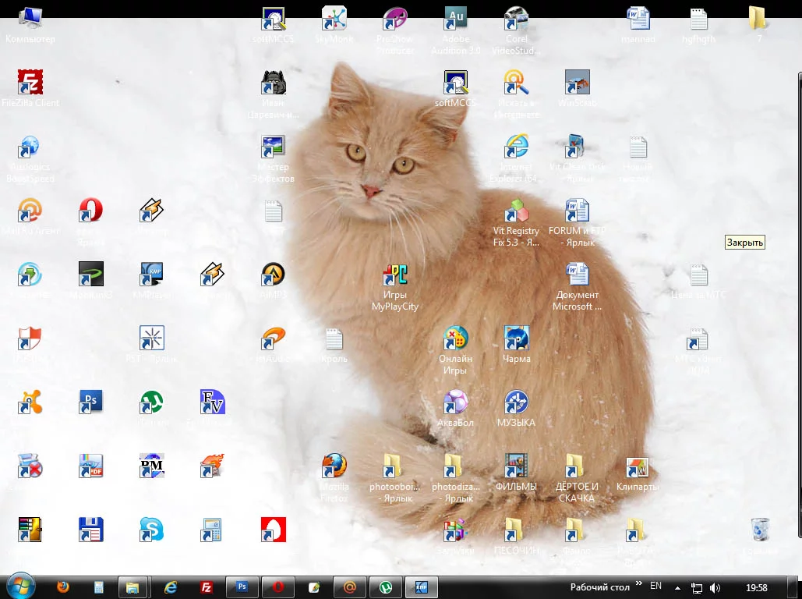Switch to Photoshop in the taskbar
This screenshot has height=599, width=802.
pos(242,587)
